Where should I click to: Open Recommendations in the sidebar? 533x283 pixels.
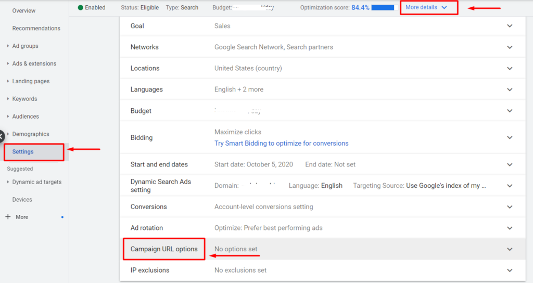(x=36, y=28)
